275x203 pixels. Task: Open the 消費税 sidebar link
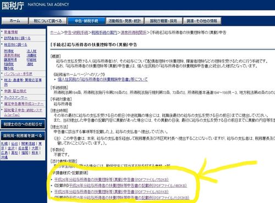31,55
